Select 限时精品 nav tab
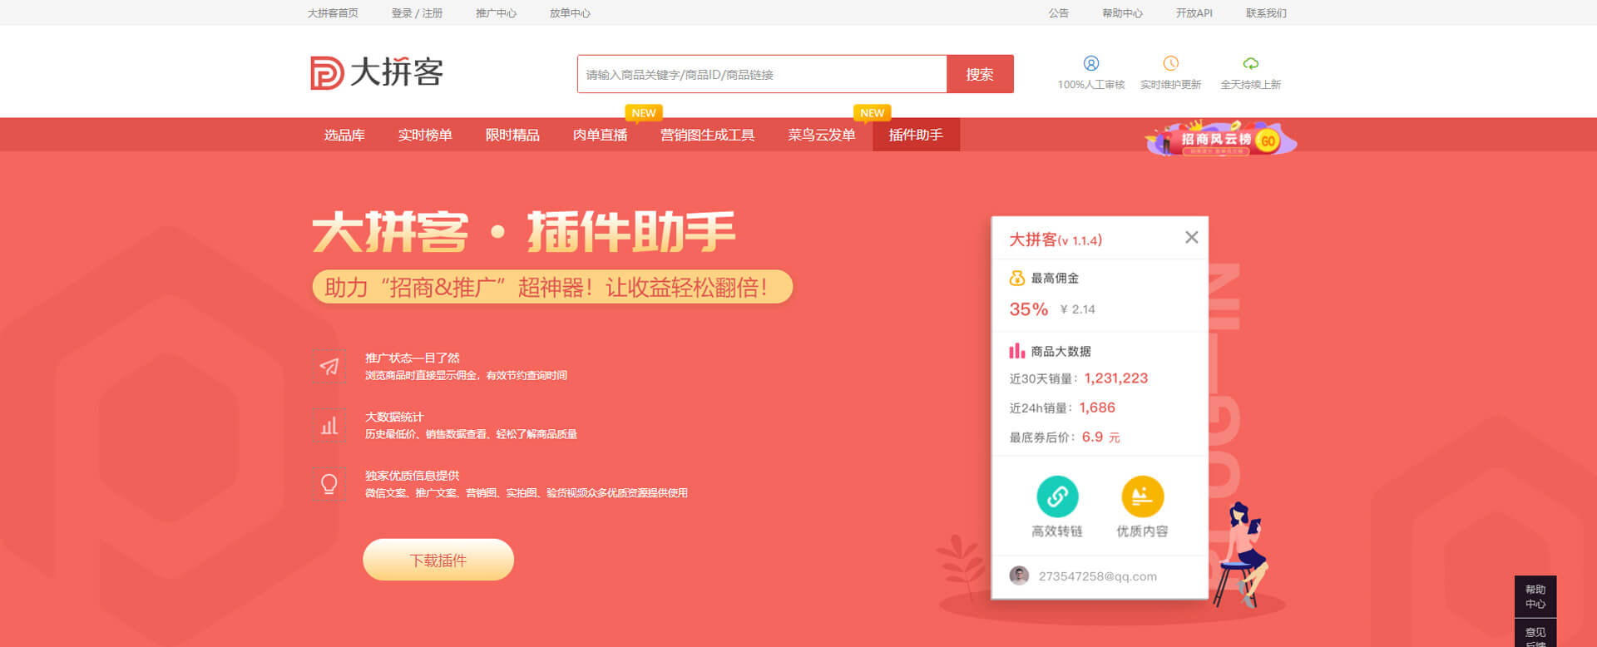Viewport: 1597px width, 647px height. [x=512, y=135]
